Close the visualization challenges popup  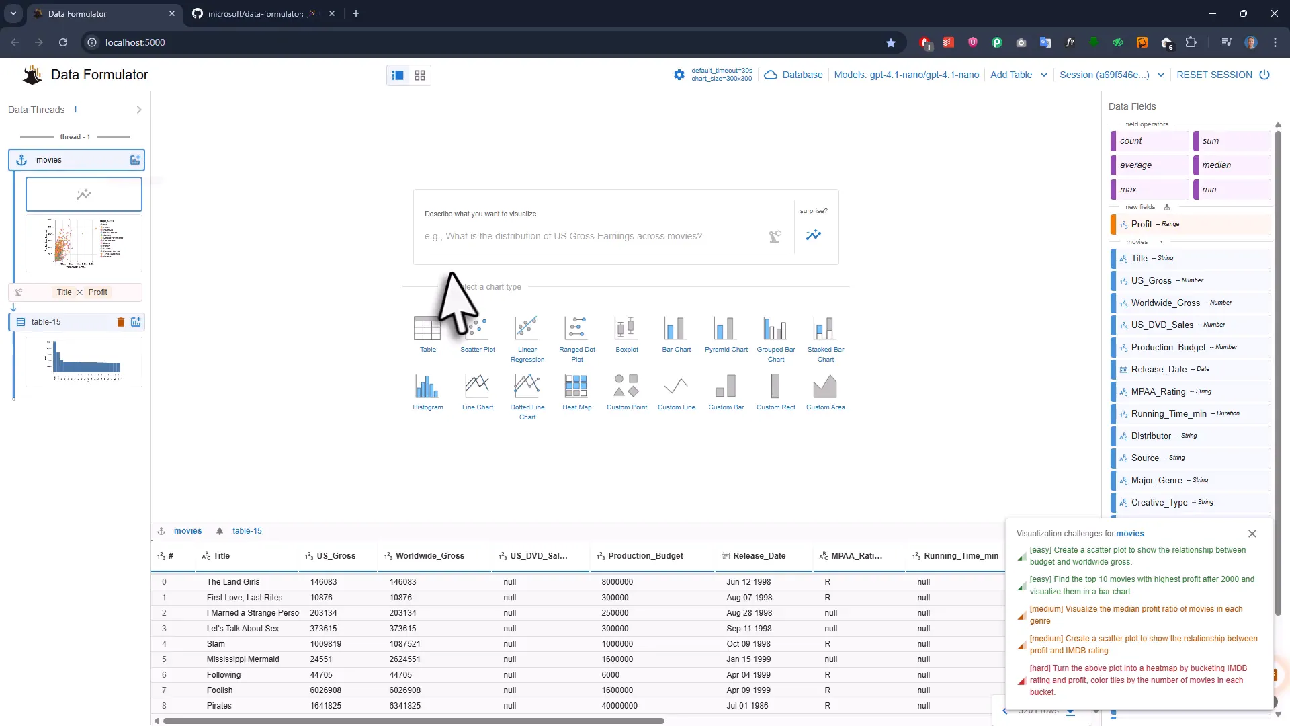coord(1252,534)
